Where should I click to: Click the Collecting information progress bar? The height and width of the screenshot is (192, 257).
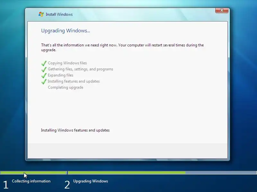pos(33,172)
